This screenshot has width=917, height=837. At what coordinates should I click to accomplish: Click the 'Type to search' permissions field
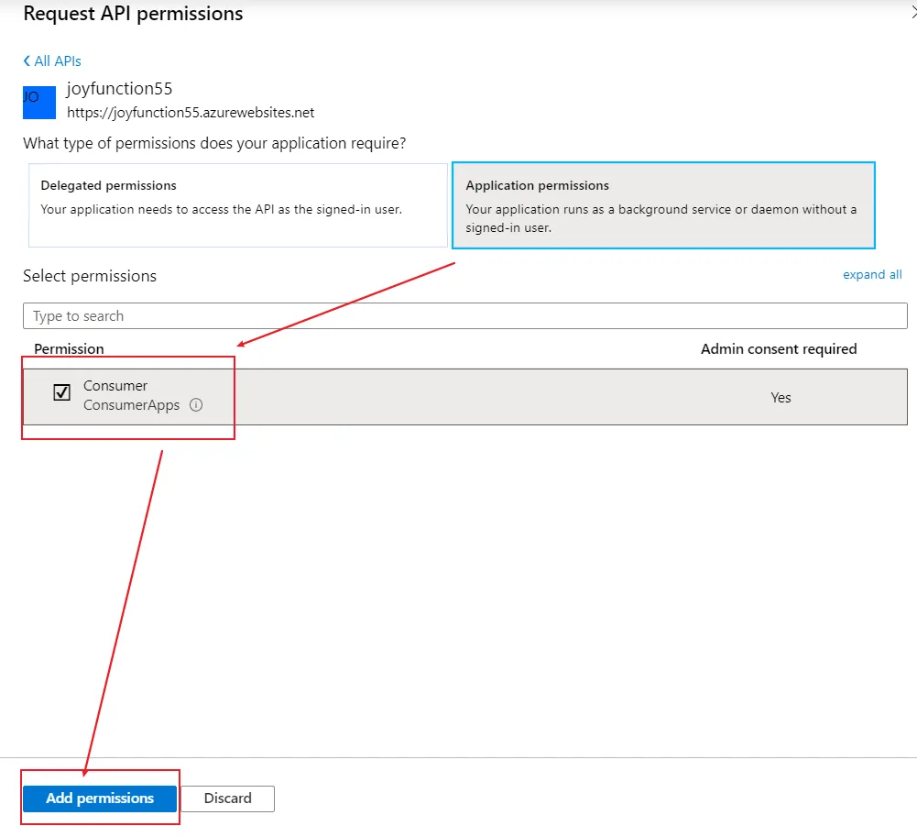[464, 316]
